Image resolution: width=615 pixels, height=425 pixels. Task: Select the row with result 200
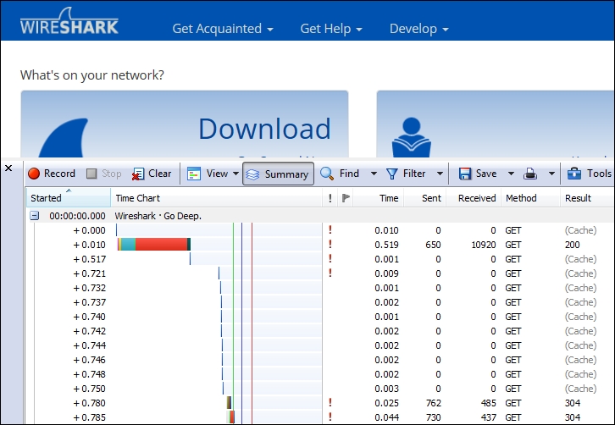320,245
